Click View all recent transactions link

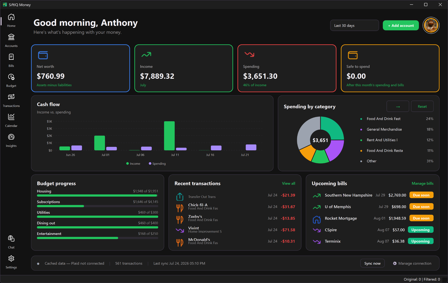[288, 184]
